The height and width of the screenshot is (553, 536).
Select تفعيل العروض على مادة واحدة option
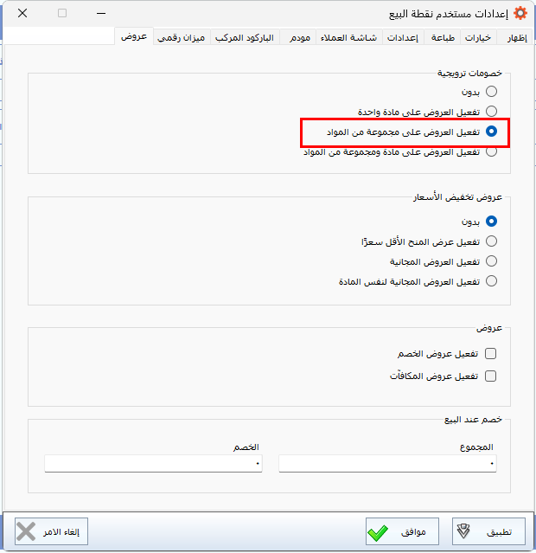pos(491,112)
